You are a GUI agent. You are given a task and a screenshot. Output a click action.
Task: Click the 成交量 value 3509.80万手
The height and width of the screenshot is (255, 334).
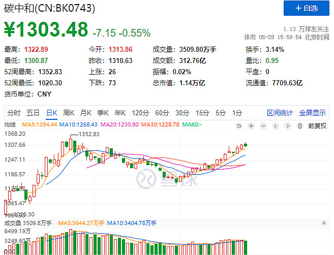tap(198, 49)
